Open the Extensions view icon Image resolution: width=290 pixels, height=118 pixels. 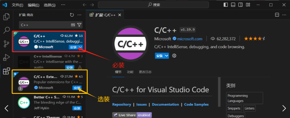[7, 71]
